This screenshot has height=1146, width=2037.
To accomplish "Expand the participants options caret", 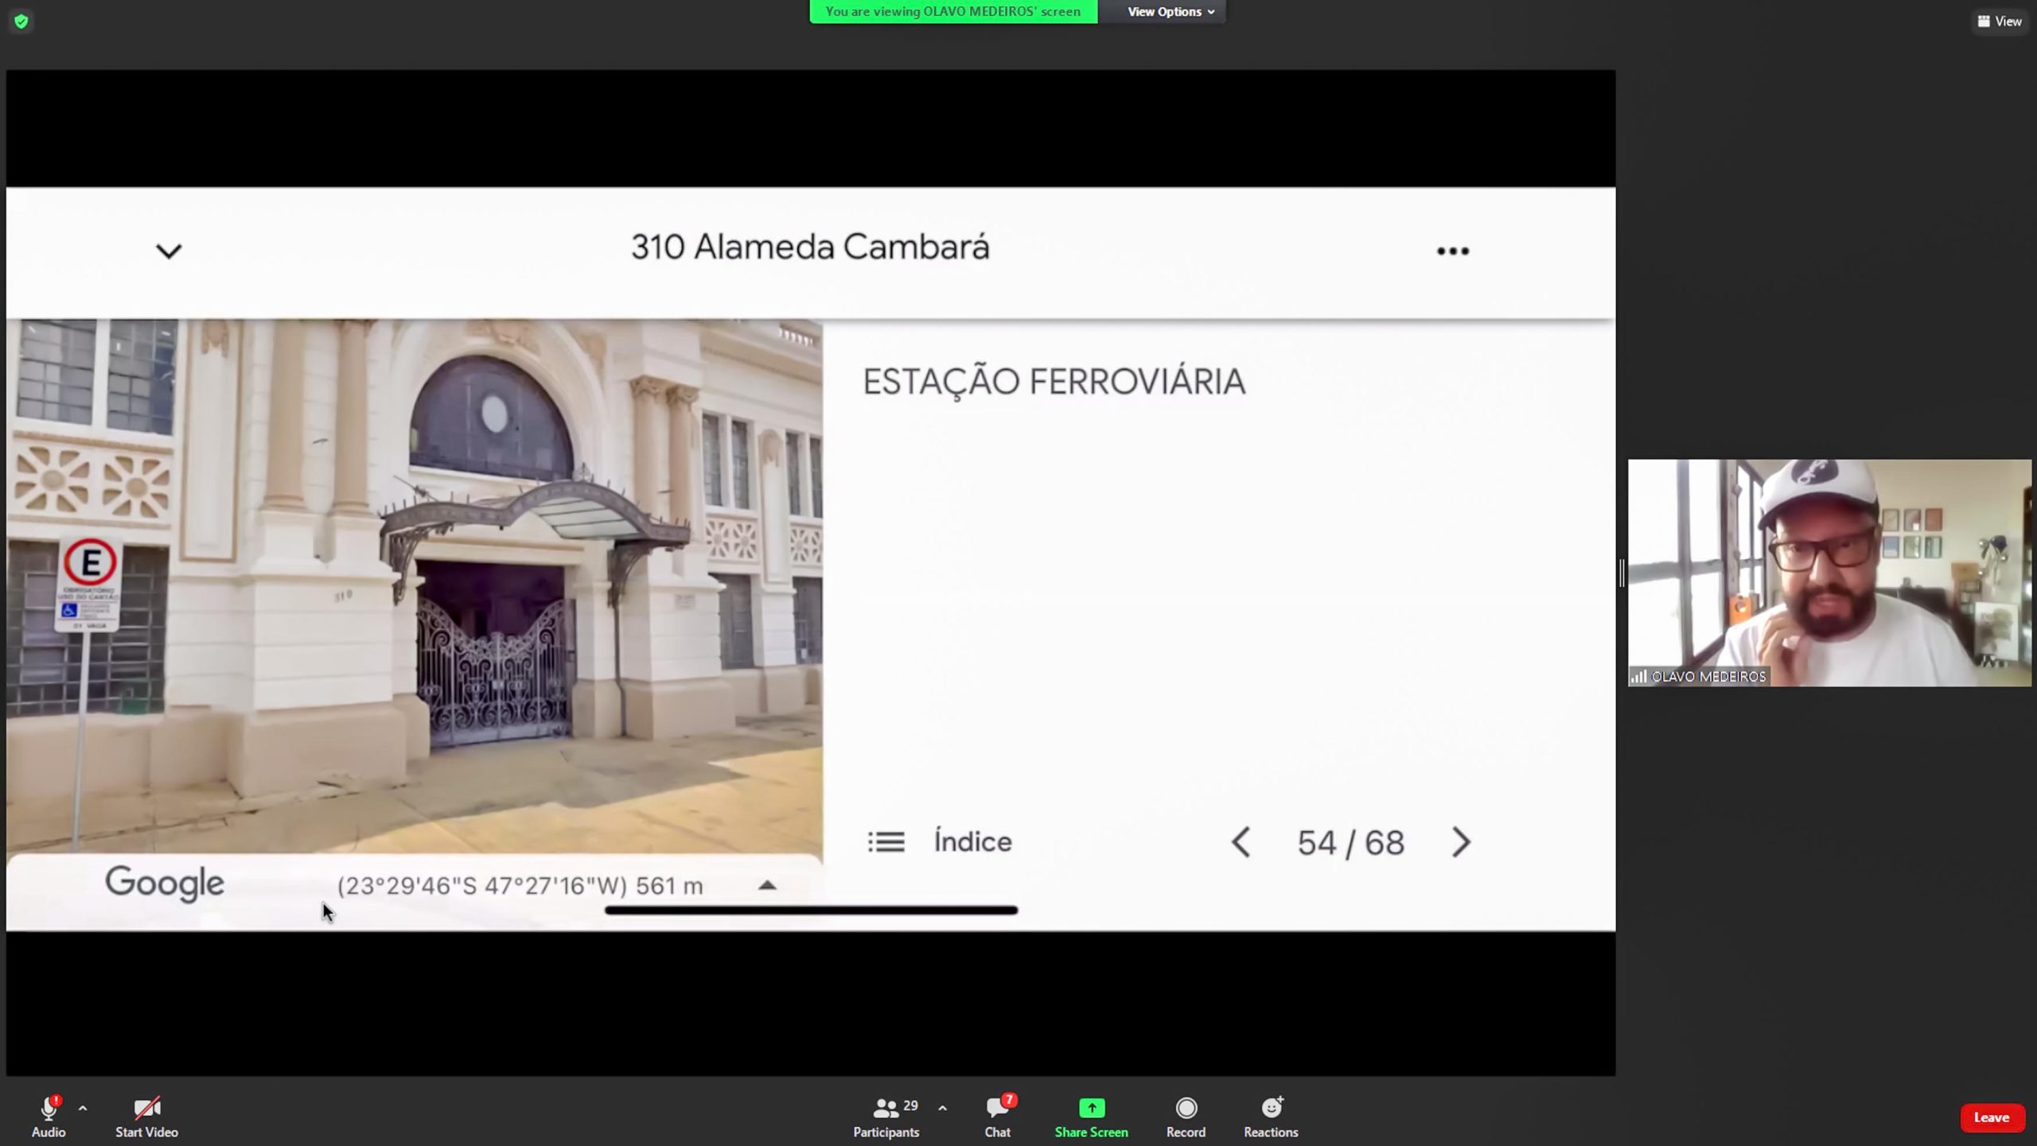I will pyautogui.click(x=942, y=1108).
